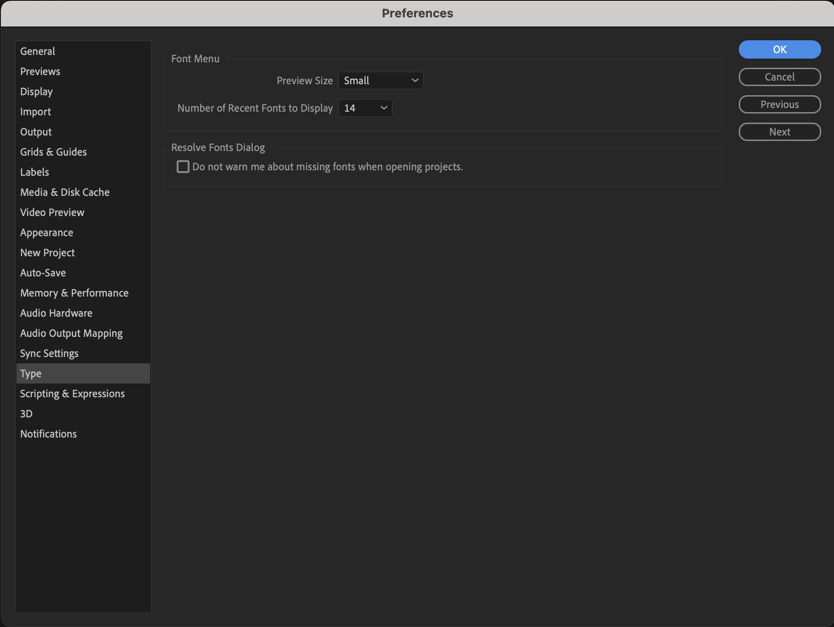Open the Previews settings
The height and width of the screenshot is (627, 834).
click(x=40, y=71)
